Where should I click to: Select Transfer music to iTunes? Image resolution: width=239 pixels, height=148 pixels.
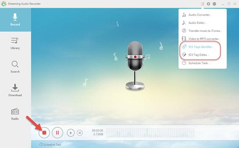(203, 31)
